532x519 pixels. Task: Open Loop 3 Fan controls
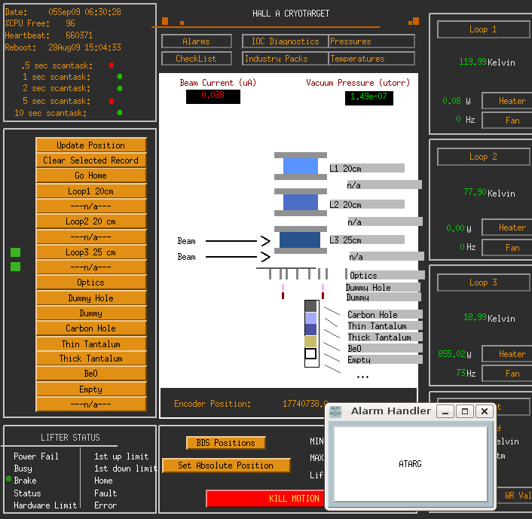(507, 374)
